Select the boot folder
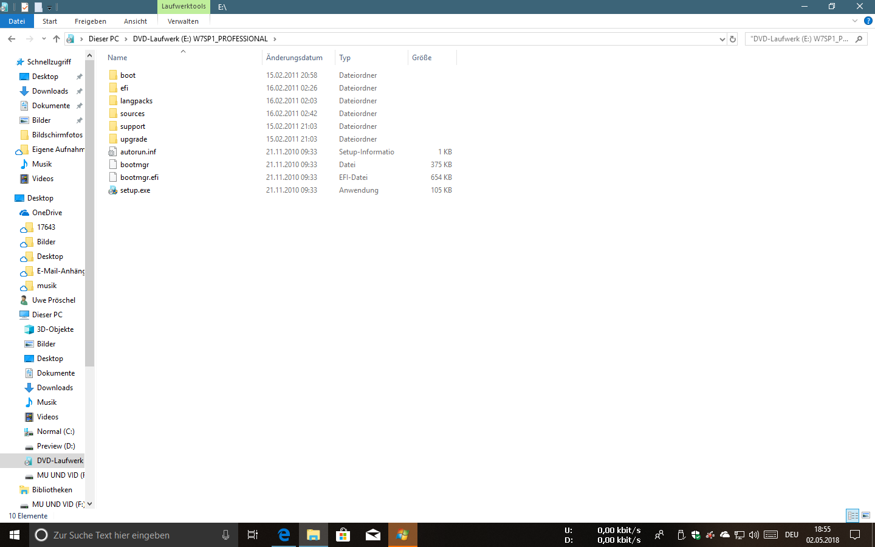The width and height of the screenshot is (875, 547). pos(128,75)
